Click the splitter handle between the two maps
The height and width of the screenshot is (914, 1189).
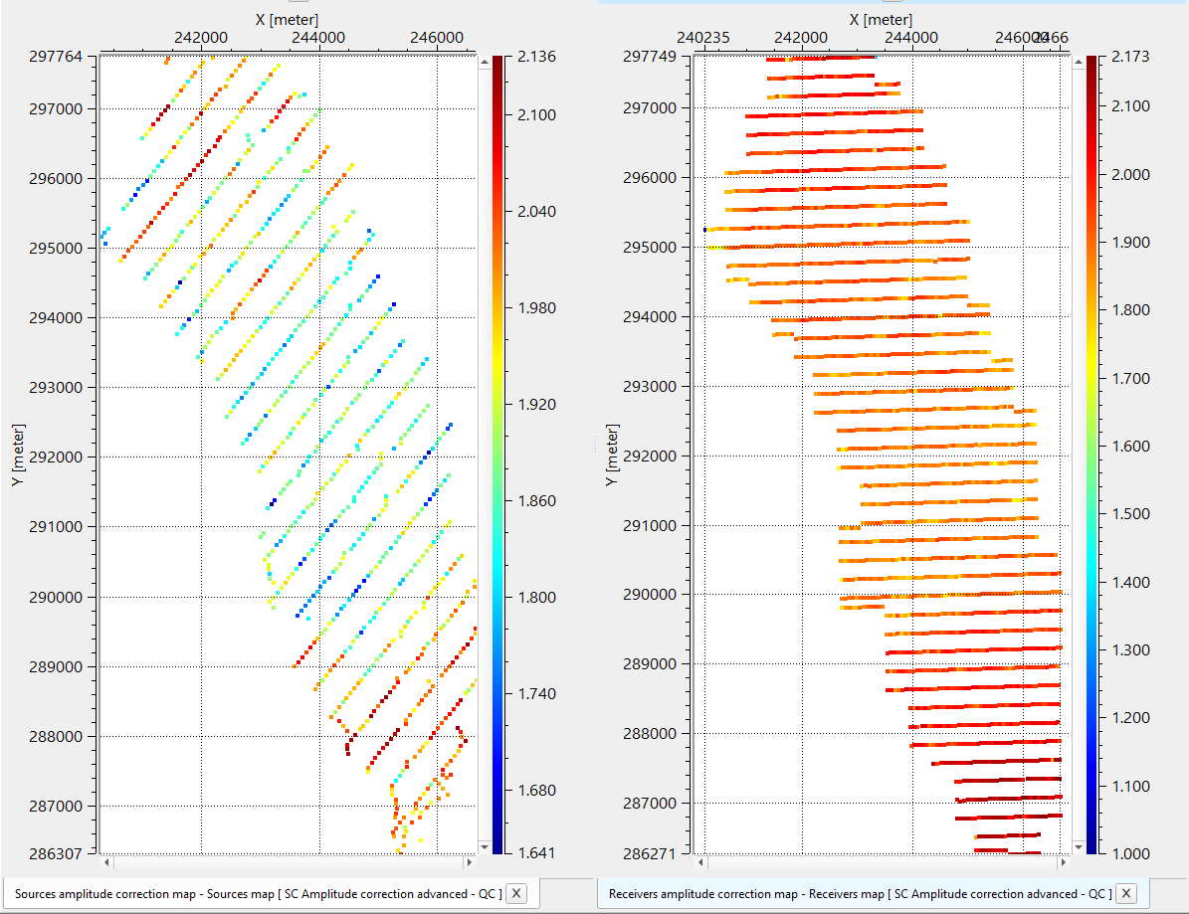pos(595,445)
